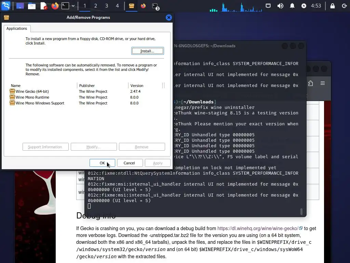Select the grouped terminal taskbar entry
Viewport: 350px width, 263px height.
point(156,6)
